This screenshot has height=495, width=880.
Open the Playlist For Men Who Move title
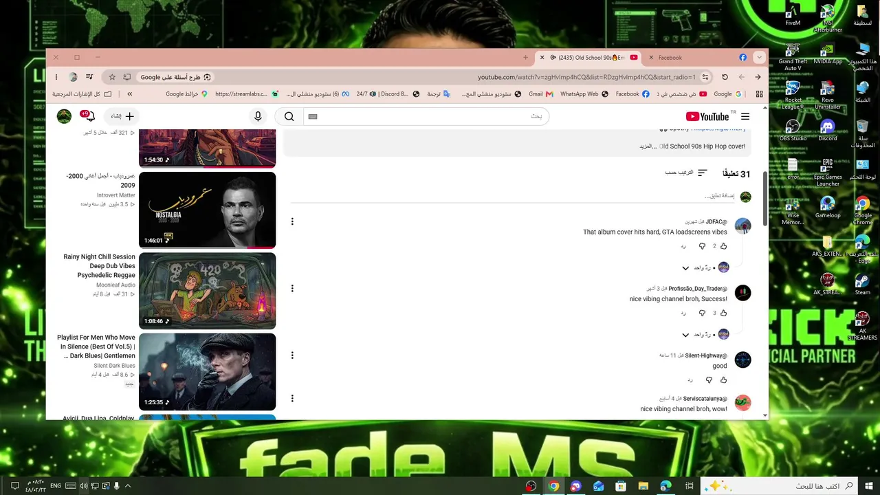pyautogui.click(x=96, y=347)
